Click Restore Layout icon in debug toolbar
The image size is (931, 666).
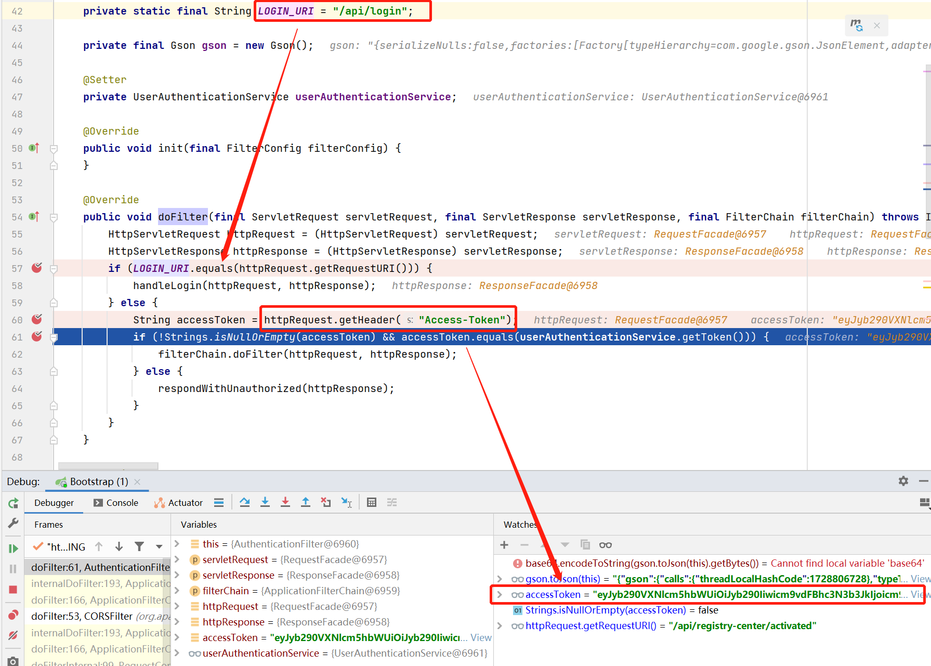tap(925, 502)
